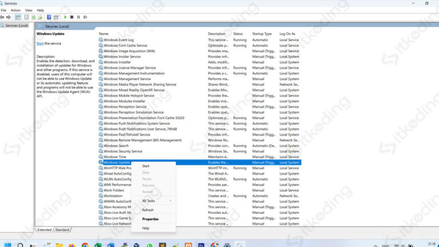Select Windows Mixed Reality OpenXR Service
The width and height of the screenshot is (439, 247).
point(199,90)
